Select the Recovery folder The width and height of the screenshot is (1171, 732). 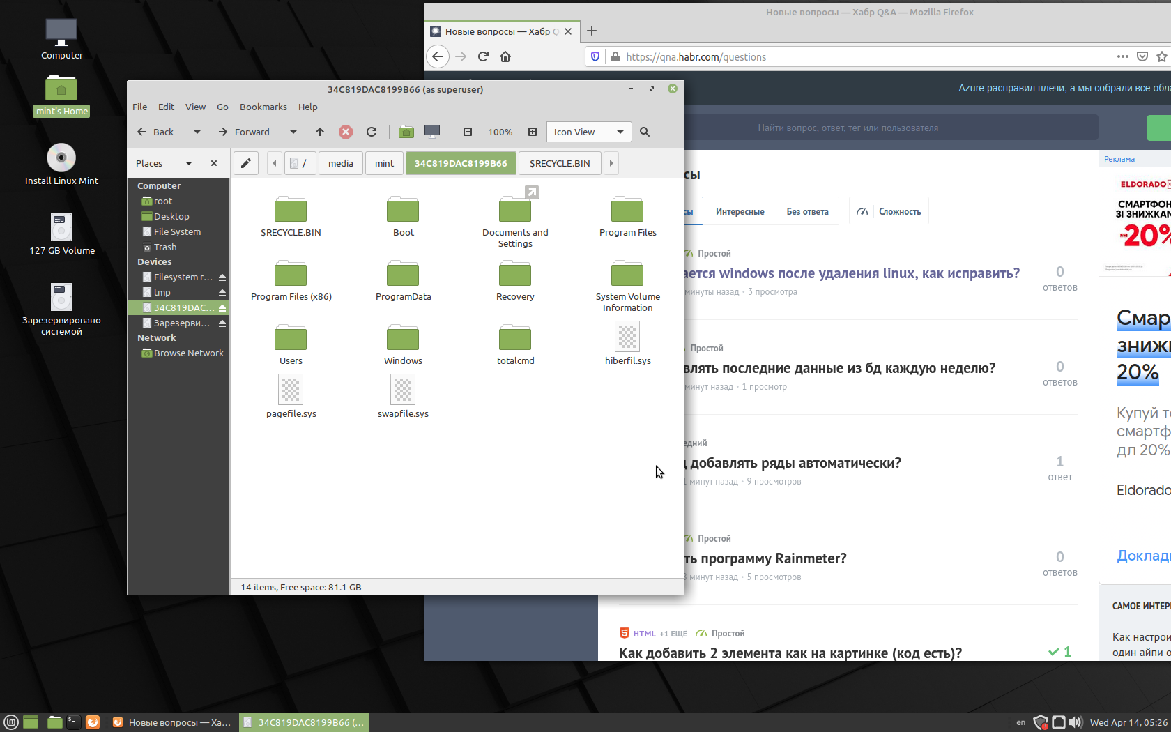pyautogui.click(x=515, y=280)
